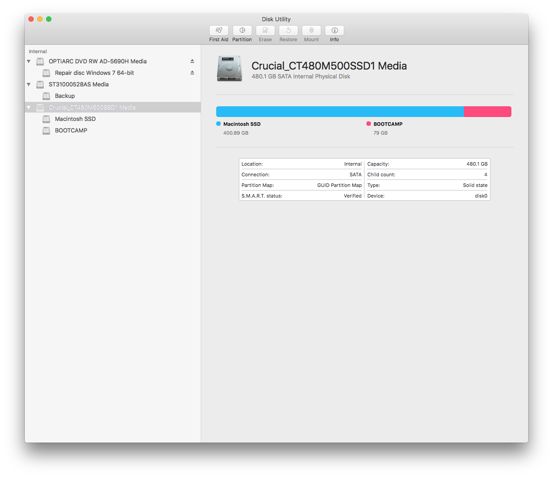Click the Internal sidebar section header

click(x=38, y=51)
